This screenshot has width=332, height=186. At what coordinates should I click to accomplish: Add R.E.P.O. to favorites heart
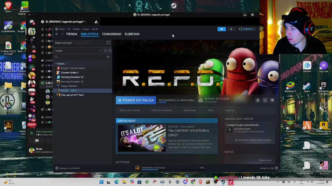(272, 100)
